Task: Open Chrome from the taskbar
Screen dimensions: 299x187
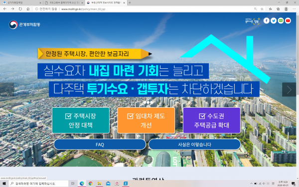Action: pyautogui.click(x=90, y=184)
